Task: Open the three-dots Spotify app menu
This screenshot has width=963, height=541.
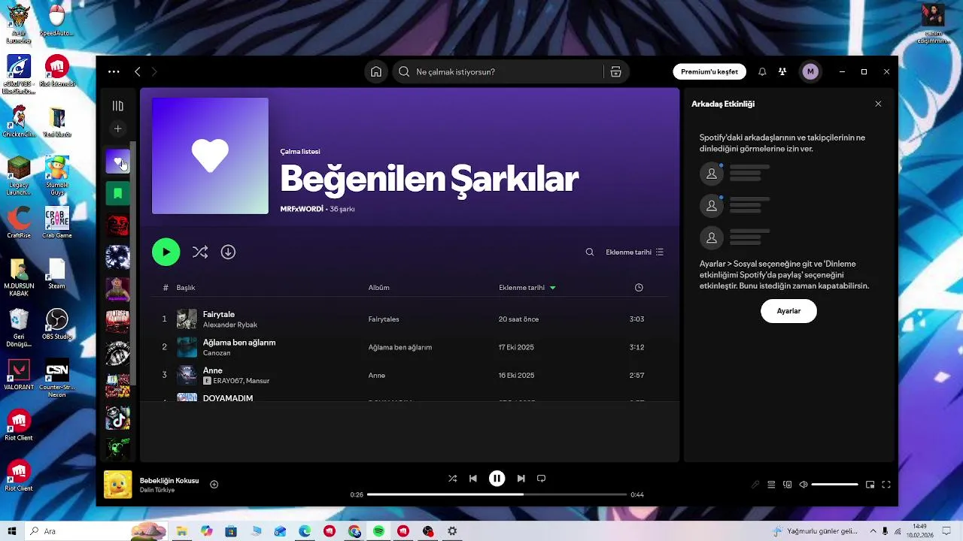Action: (x=114, y=71)
